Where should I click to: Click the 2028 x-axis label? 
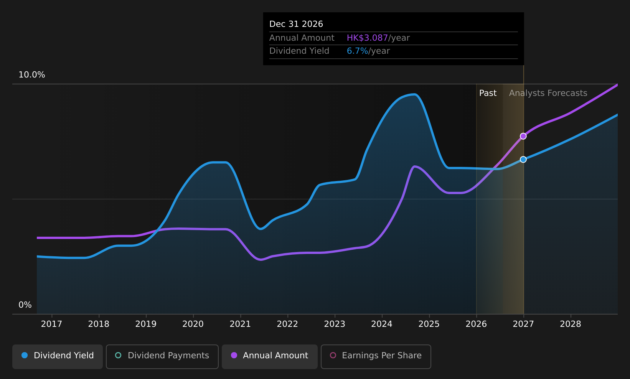[x=571, y=324]
